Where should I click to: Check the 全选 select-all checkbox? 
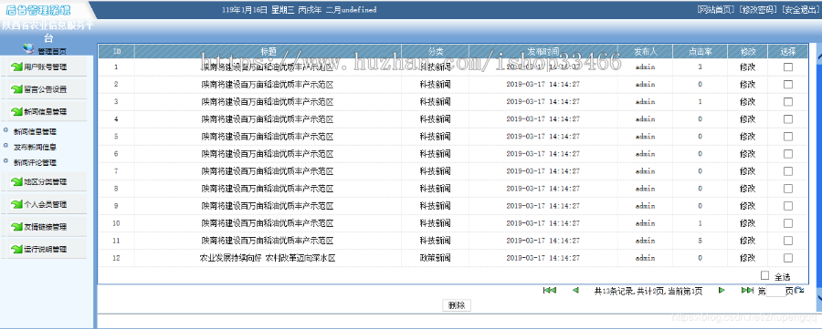pos(764,275)
